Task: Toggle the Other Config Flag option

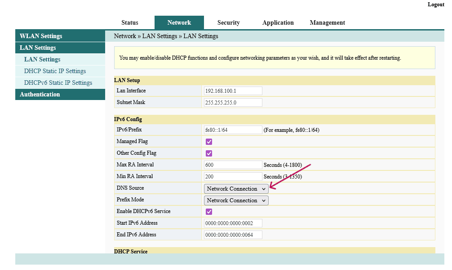Action: (208, 153)
